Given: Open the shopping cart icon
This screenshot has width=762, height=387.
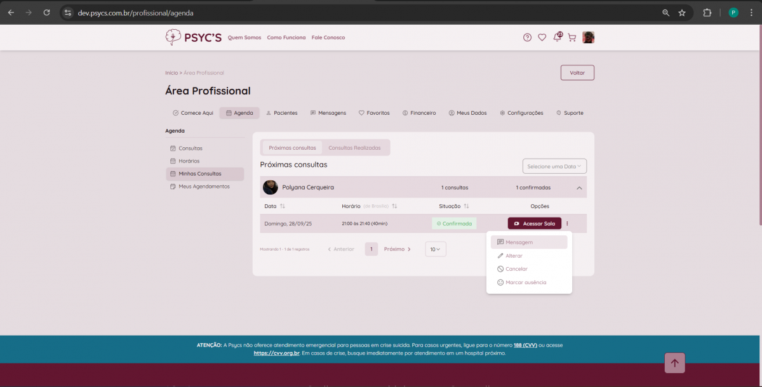Looking at the screenshot, I should point(571,37).
